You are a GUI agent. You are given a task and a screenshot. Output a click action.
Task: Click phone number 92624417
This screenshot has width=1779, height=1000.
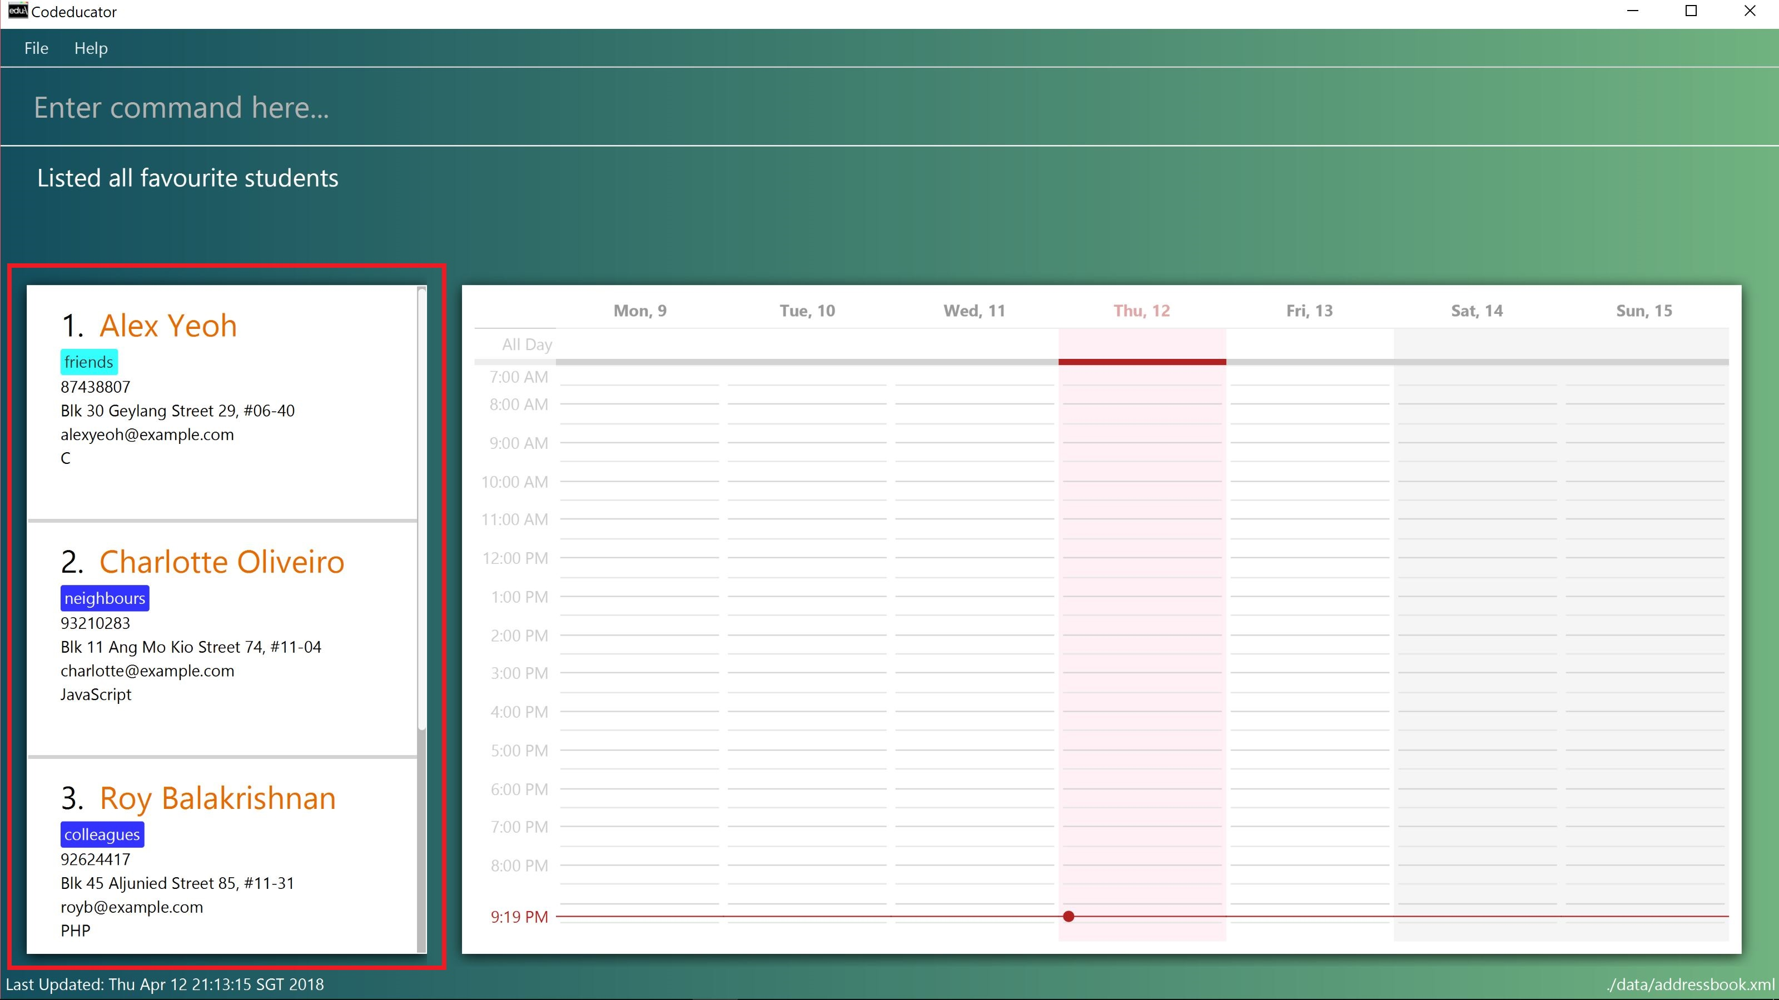click(95, 860)
